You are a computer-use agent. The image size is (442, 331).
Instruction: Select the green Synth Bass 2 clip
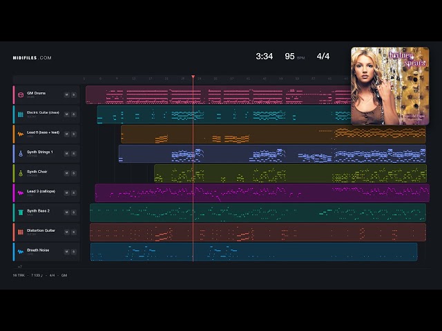258,212
